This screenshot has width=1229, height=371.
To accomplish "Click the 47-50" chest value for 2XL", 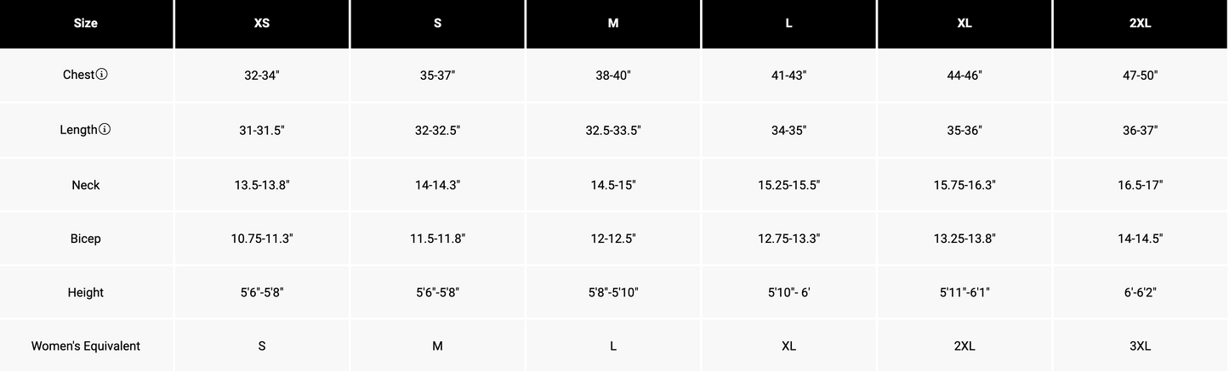I will (1141, 76).
